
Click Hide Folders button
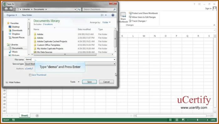13,82
